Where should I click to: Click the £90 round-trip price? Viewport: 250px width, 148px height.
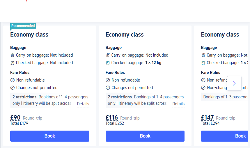point(15,118)
